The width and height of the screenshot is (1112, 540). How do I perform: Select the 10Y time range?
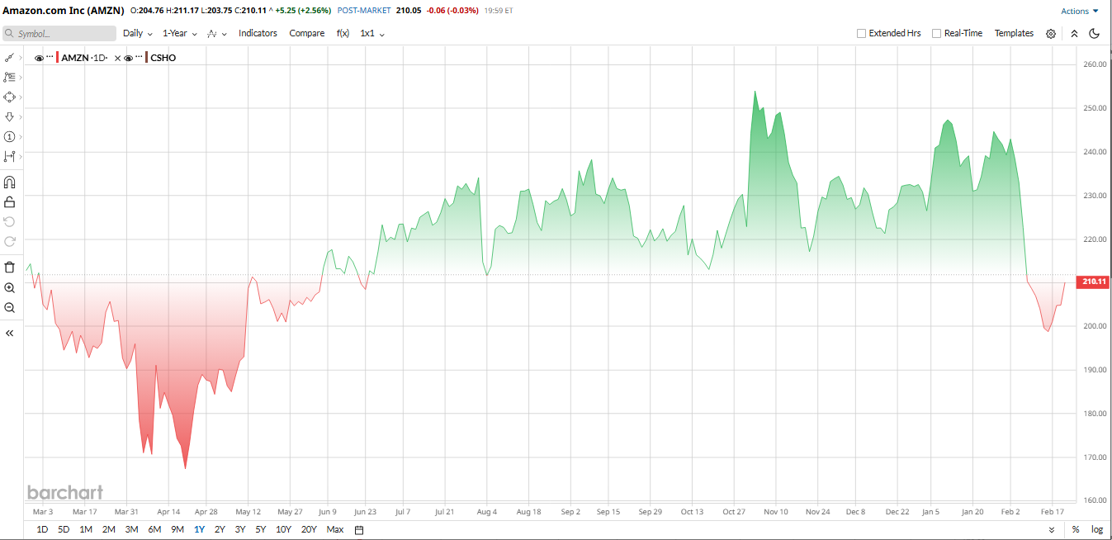point(283,530)
